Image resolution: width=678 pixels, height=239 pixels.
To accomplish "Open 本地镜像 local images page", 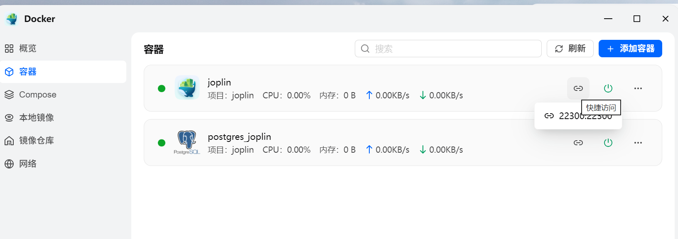I will point(36,117).
